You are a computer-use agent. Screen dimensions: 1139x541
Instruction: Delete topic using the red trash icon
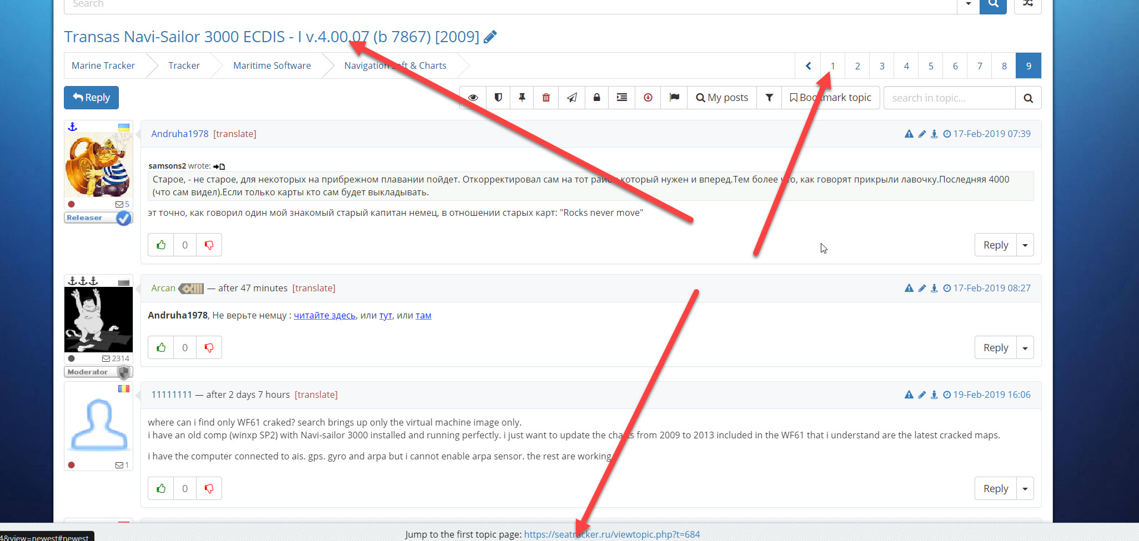tap(546, 98)
